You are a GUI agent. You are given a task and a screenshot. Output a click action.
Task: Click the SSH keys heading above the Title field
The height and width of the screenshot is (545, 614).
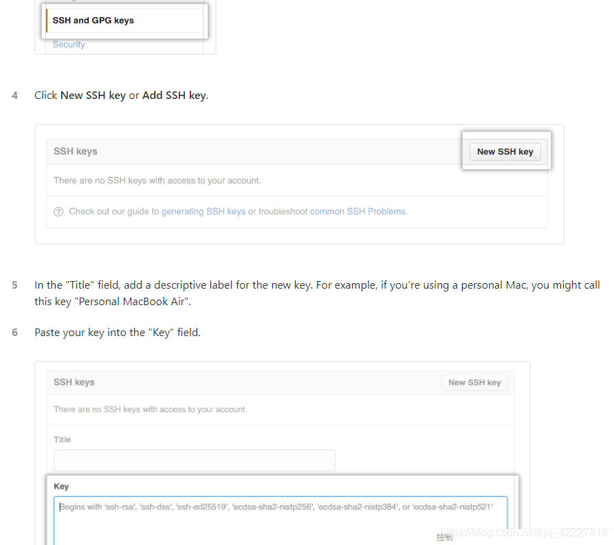[74, 382]
